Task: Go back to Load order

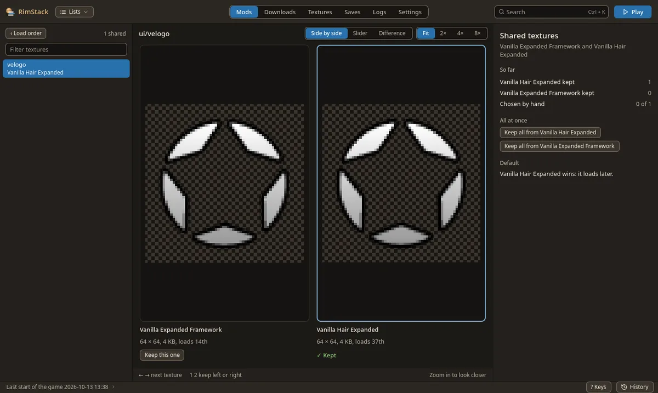Action: tap(26, 33)
